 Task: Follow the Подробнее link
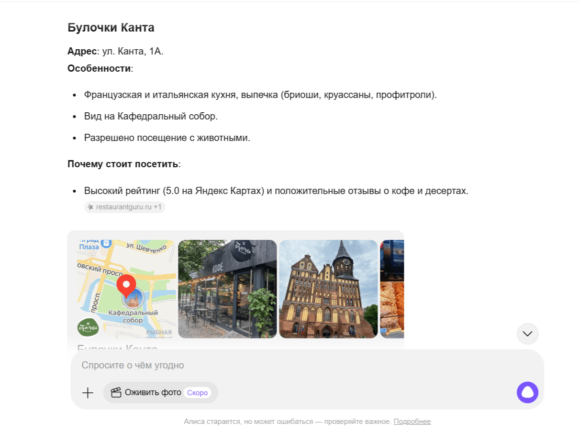point(412,421)
